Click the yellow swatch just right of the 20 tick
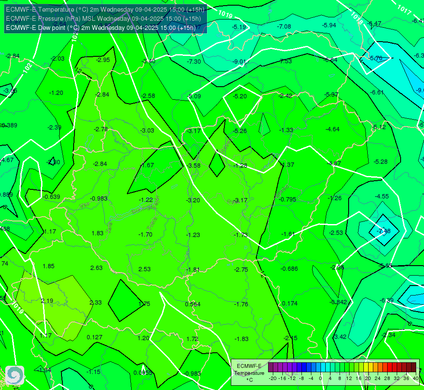The height and width of the screenshot is (390, 424). (371, 367)
